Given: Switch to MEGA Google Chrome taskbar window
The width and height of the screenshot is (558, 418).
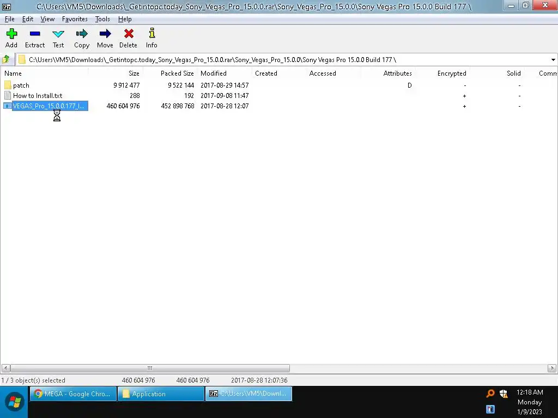Looking at the screenshot, I should click(73, 394).
